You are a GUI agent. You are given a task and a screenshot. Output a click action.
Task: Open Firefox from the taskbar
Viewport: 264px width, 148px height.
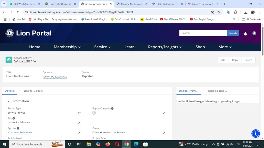tap(108, 144)
